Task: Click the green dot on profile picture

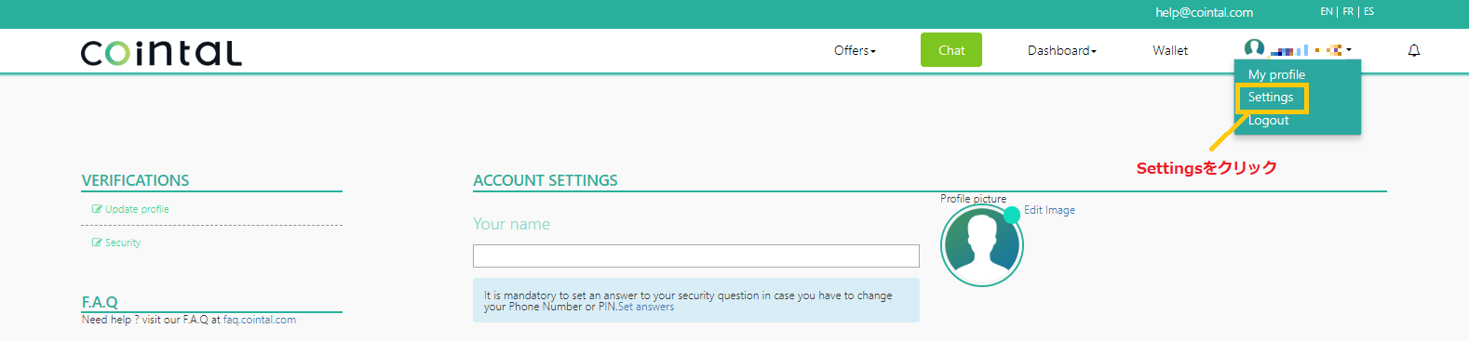Action: click(1012, 215)
